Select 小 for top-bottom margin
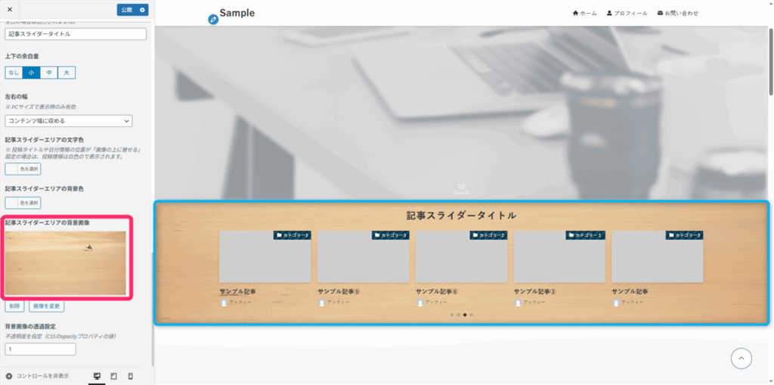 31,73
